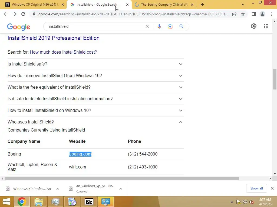This screenshot has width=277, height=207.
Task: Click the Website column header
Action: click(77, 141)
